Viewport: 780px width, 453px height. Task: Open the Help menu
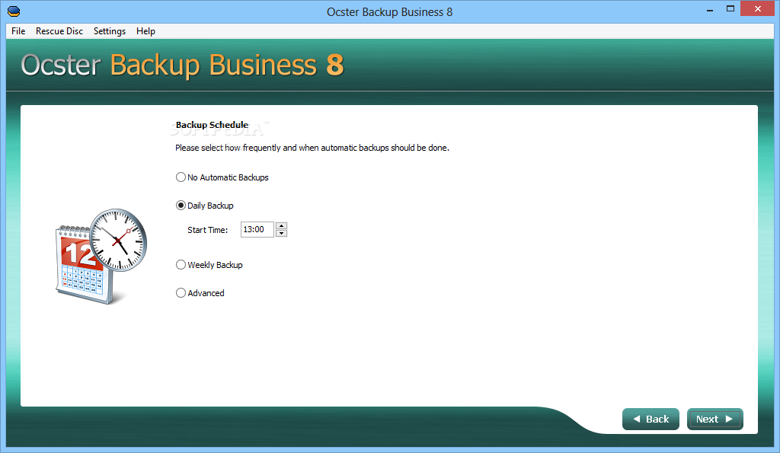point(145,30)
